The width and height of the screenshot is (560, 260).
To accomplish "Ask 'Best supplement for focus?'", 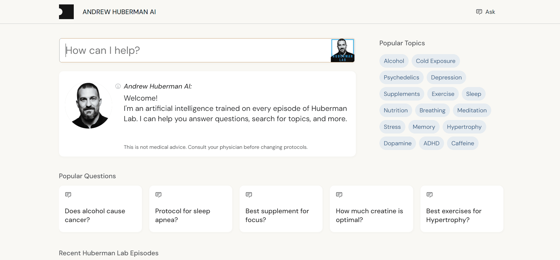I will [x=281, y=209].
